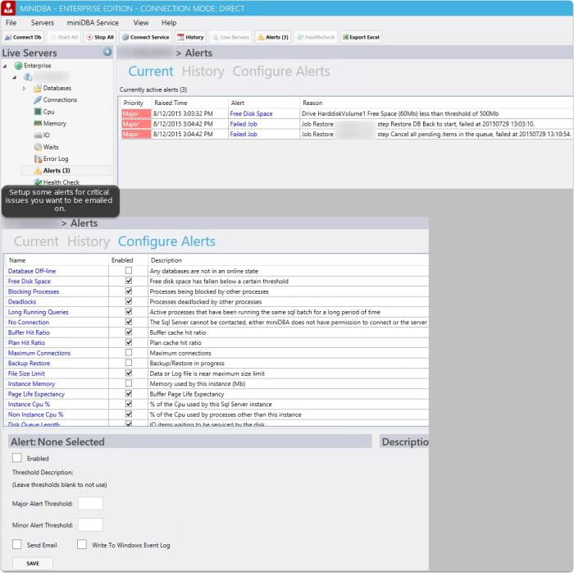574x573 pixels.
Task: Select Cpu in the server tree
Action: [48, 112]
